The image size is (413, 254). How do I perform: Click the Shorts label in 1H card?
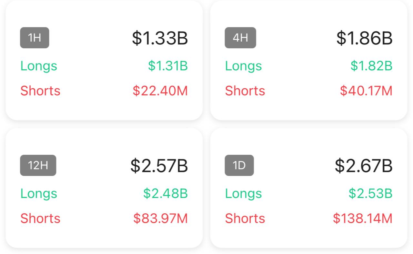[x=40, y=91]
